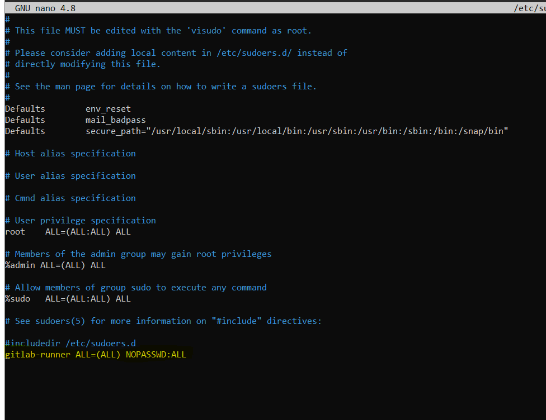Click the #includedir /etc/sudoers.d line
The width and height of the screenshot is (546, 420).
pos(70,343)
